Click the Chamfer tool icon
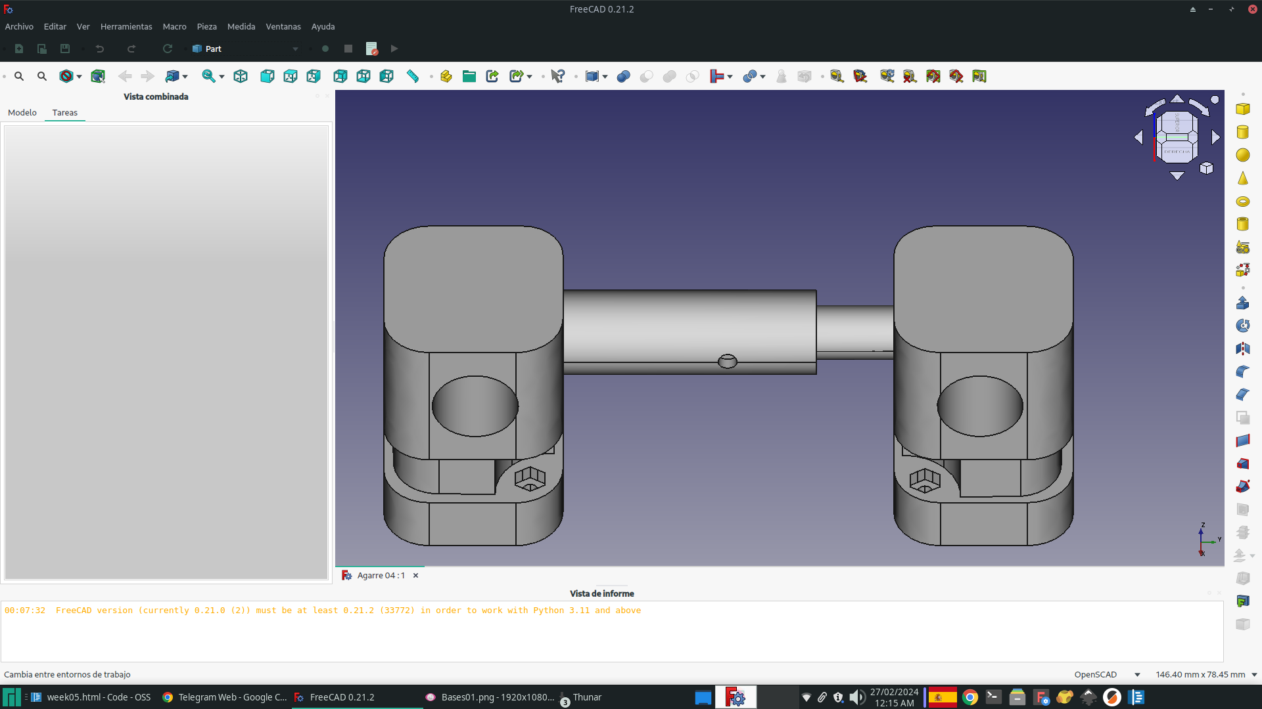 [1242, 395]
